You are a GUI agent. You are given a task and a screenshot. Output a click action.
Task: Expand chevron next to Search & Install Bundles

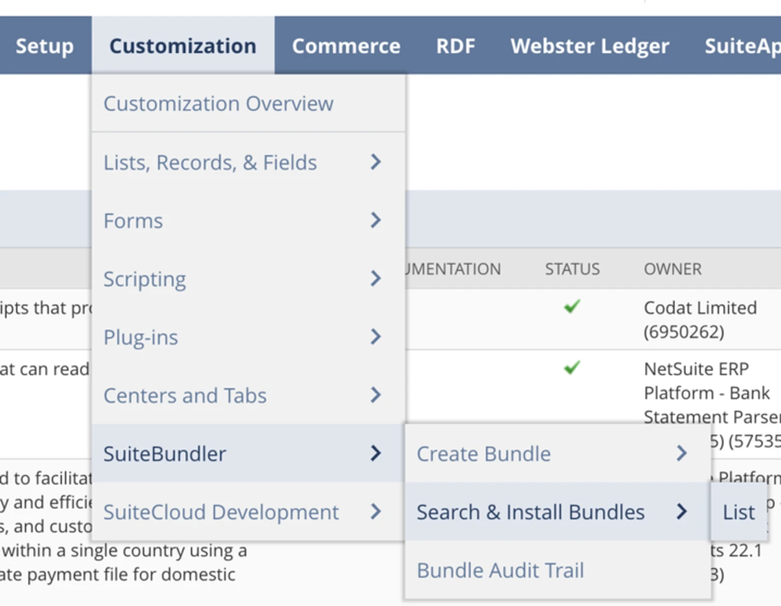(682, 511)
